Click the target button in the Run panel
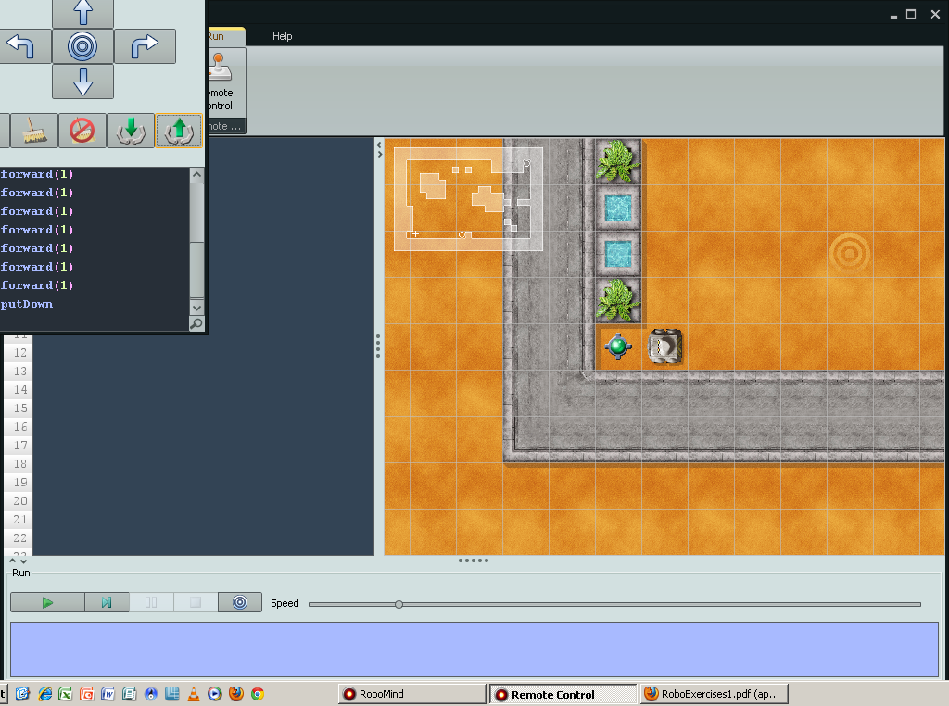The width and height of the screenshot is (949, 706). (x=240, y=602)
